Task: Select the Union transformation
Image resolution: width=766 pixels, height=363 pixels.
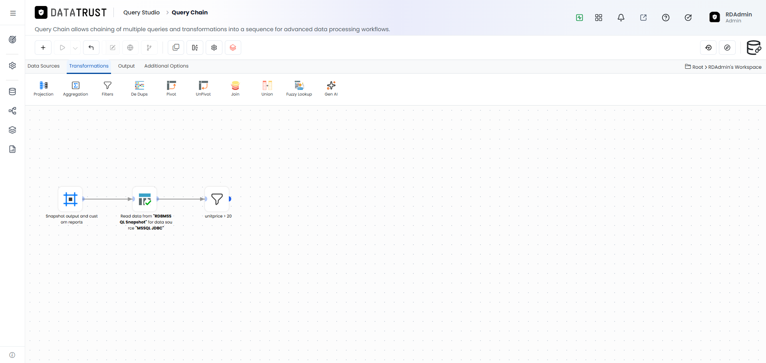Action: [x=267, y=88]
